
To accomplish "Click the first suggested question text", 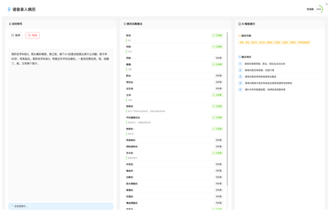I will pyautogui.click(x=265, y=63).
